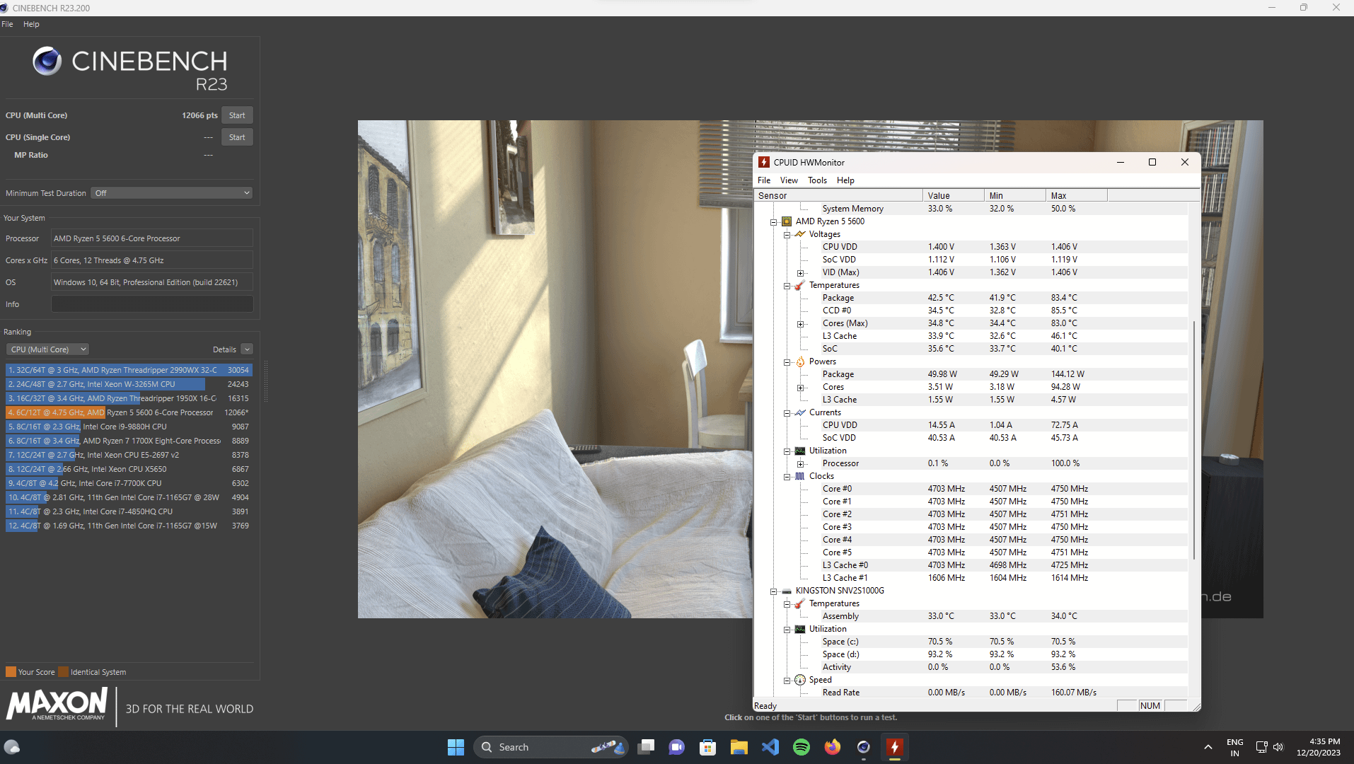Show hidden system tray icons

click(x=1208, y=747)
